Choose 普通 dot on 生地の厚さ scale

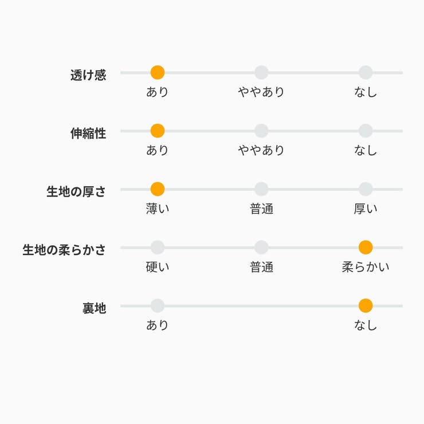pos(261,189)
